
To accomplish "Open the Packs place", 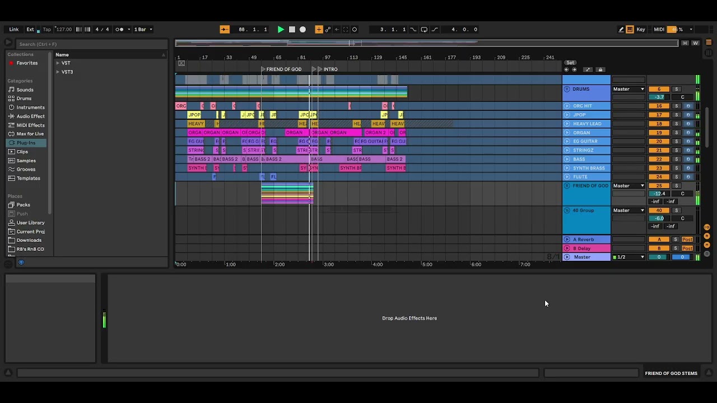I will pos(23,205).
